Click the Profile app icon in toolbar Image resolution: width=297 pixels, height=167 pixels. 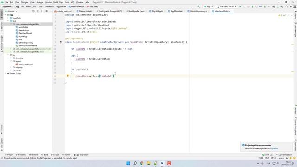pos(260,6)
